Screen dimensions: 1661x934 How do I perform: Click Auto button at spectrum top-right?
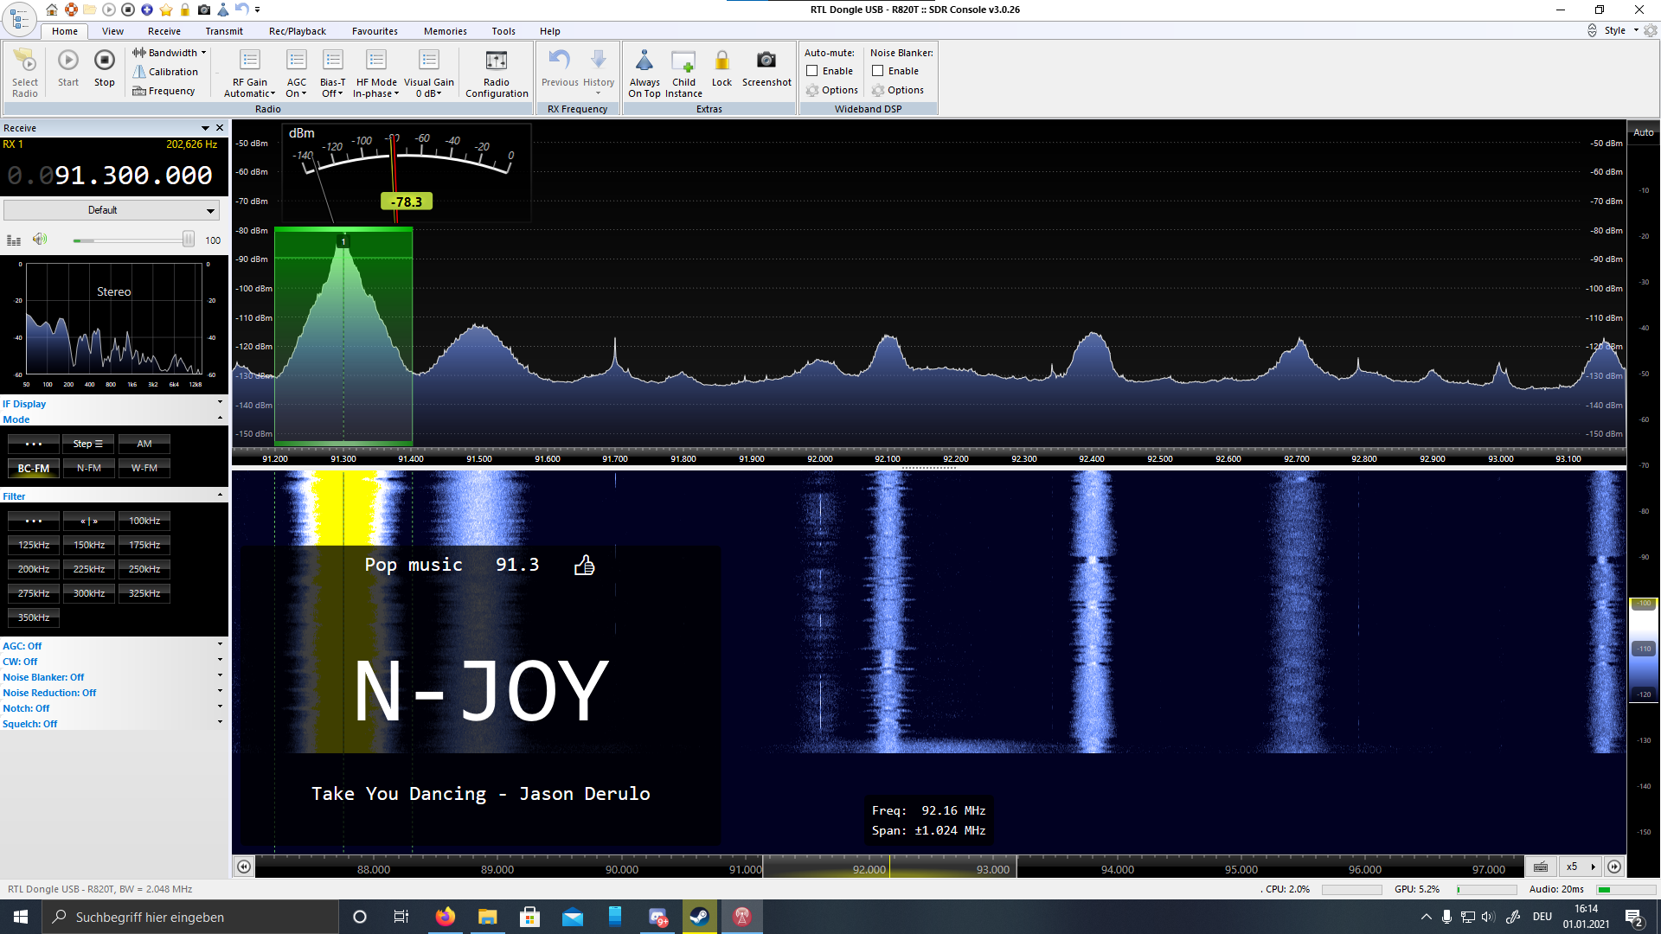[x=1643, y=132]
